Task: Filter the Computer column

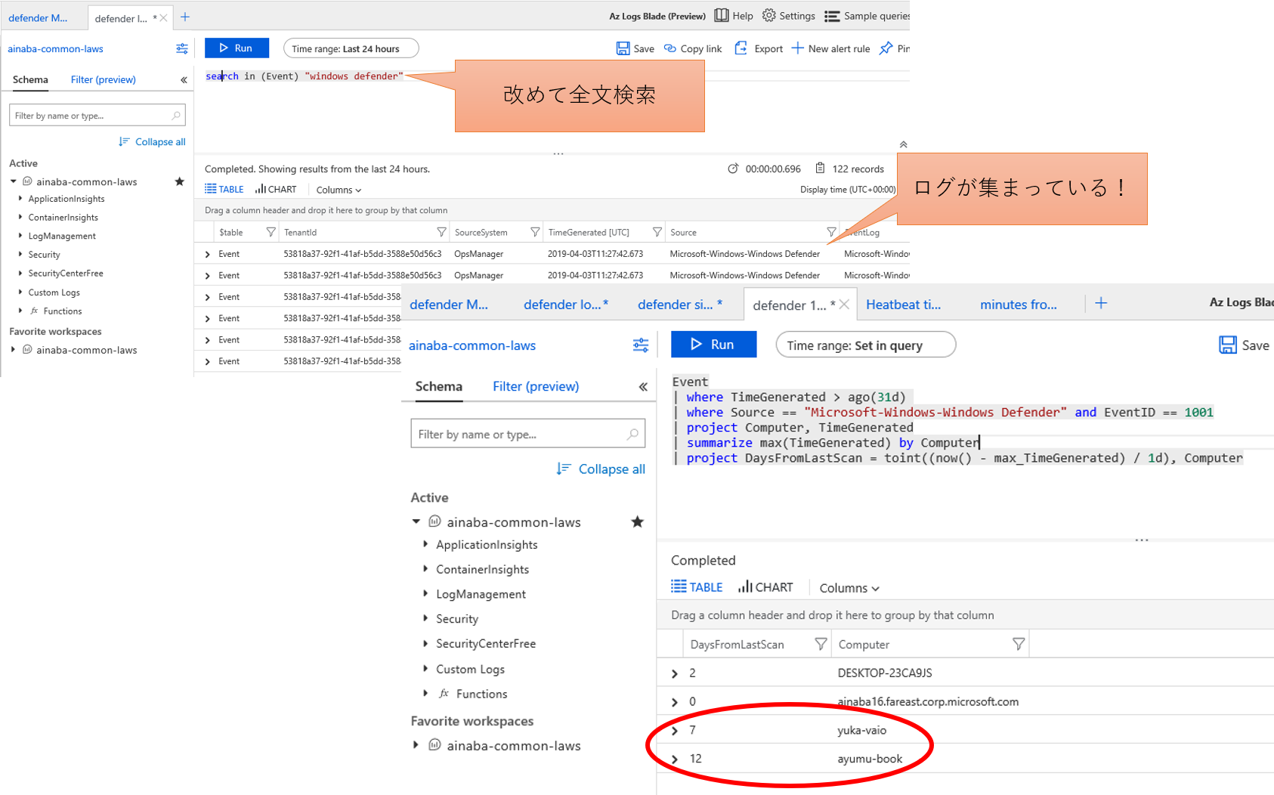Action: pos(1019,644)
